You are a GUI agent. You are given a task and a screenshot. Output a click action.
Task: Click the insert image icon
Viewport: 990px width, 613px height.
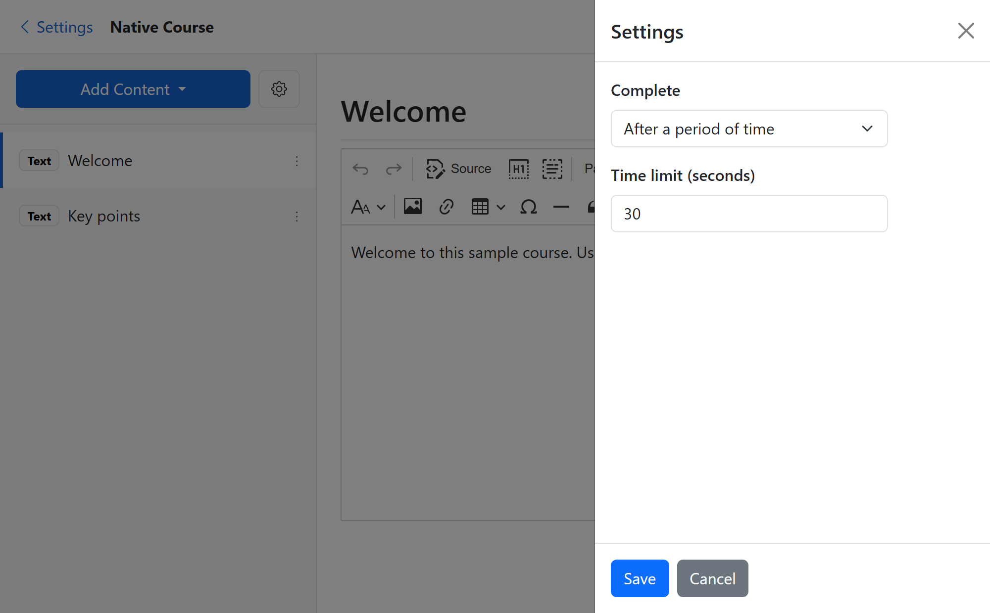412,207
